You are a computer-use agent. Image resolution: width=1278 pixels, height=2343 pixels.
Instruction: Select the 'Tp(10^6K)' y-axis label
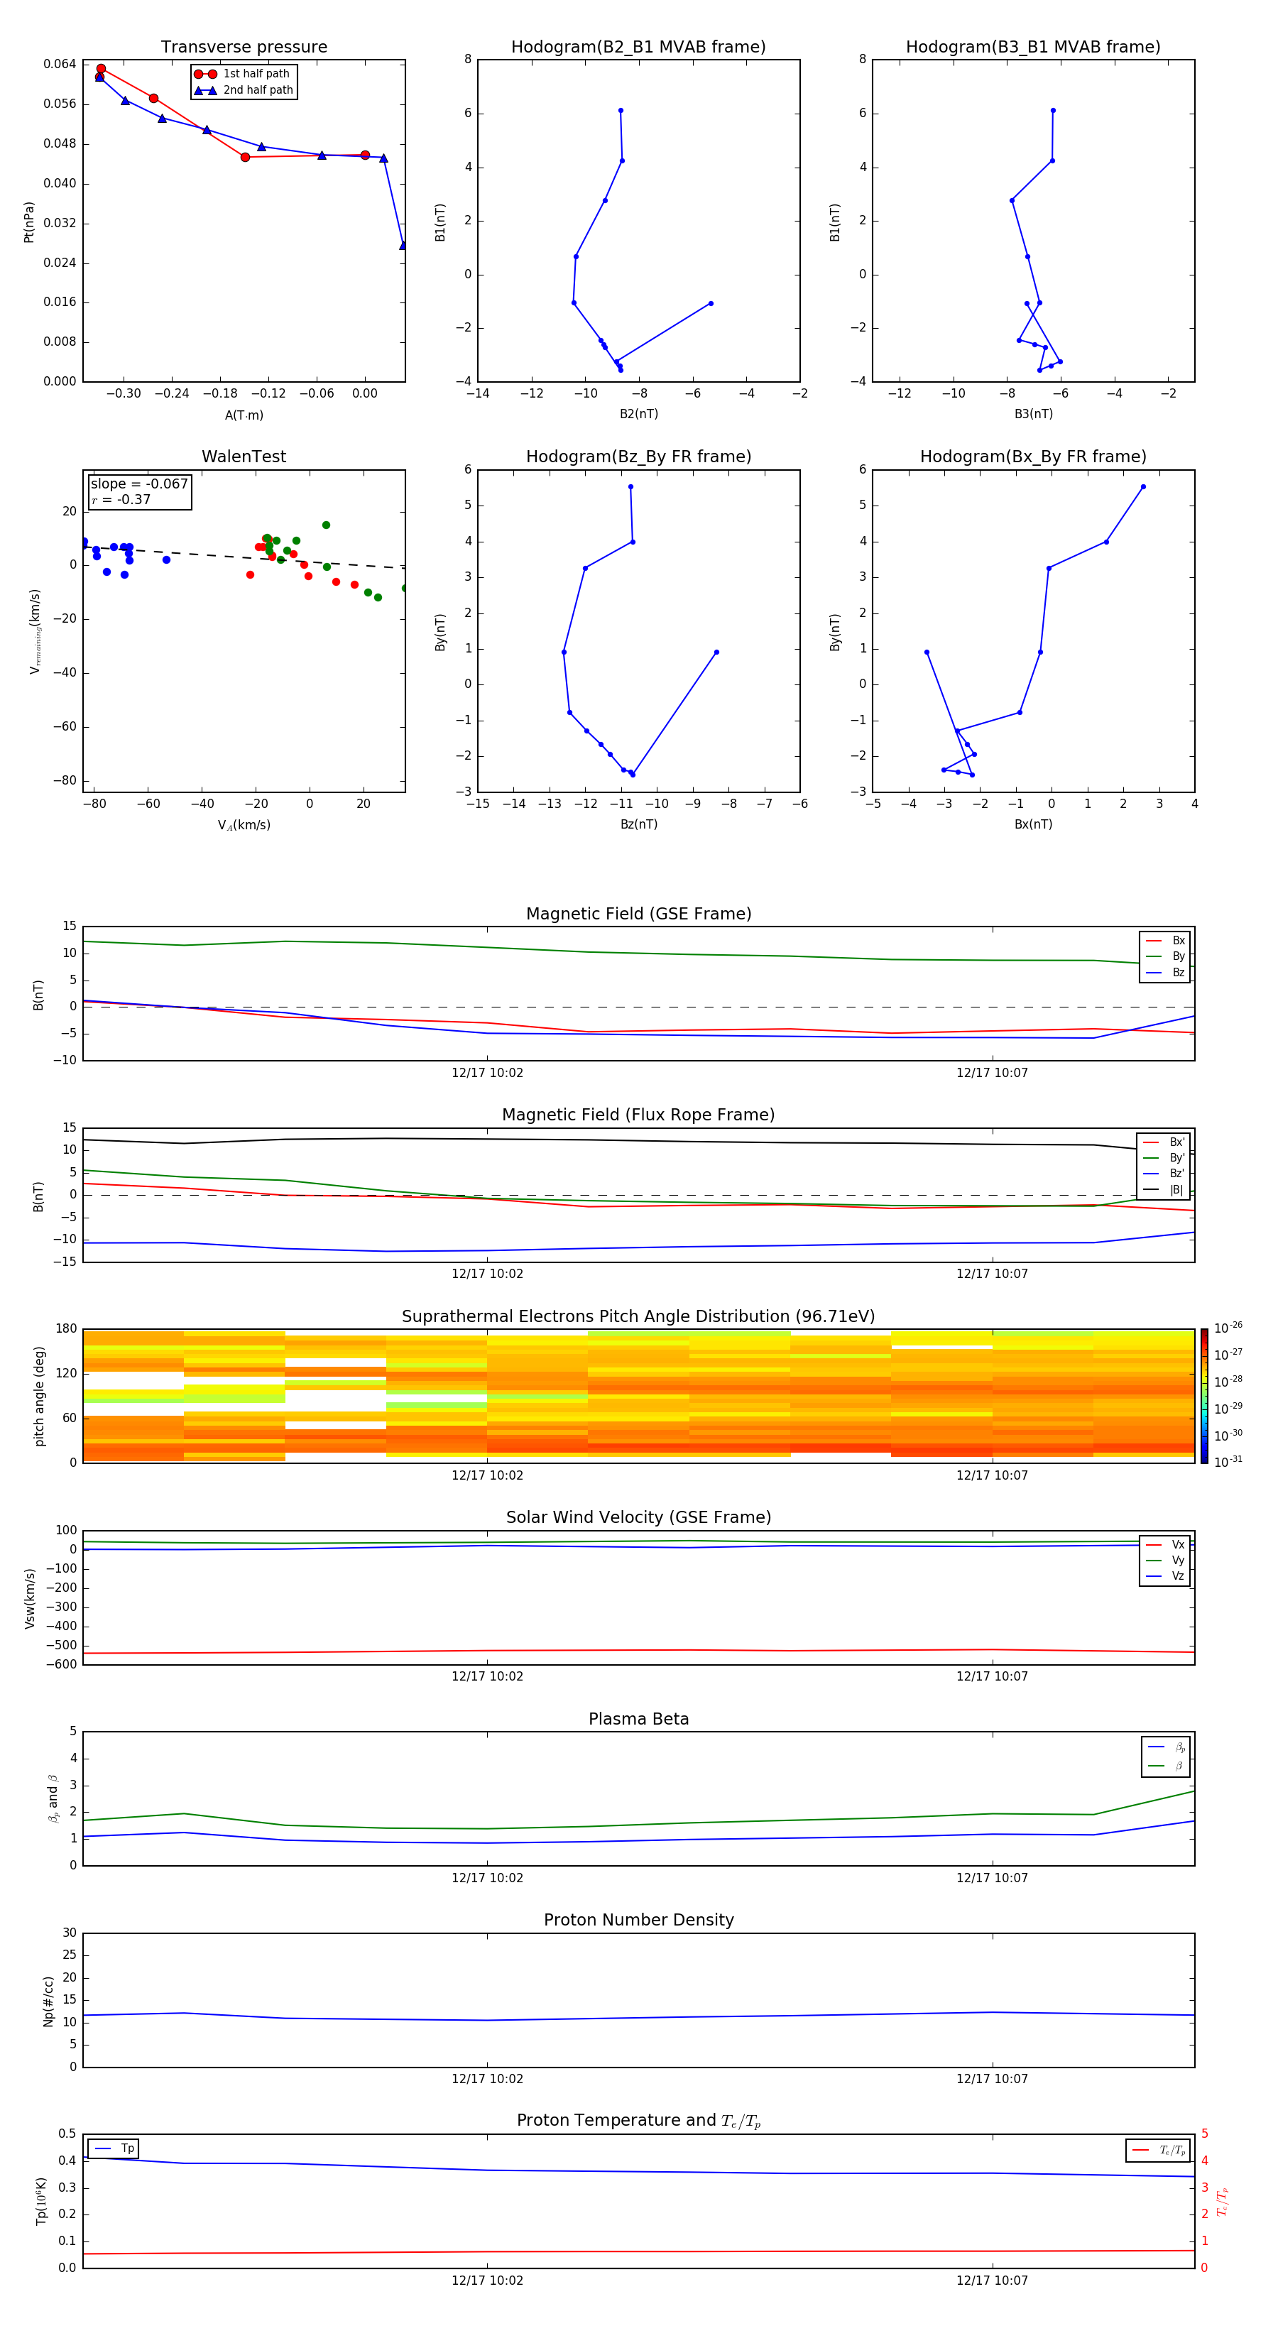pos(41,2201)
